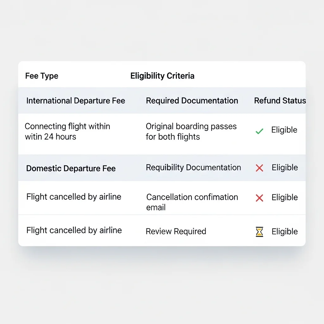Open the International Departure Fee section row
Screen dimensions: 324x324
76,101
